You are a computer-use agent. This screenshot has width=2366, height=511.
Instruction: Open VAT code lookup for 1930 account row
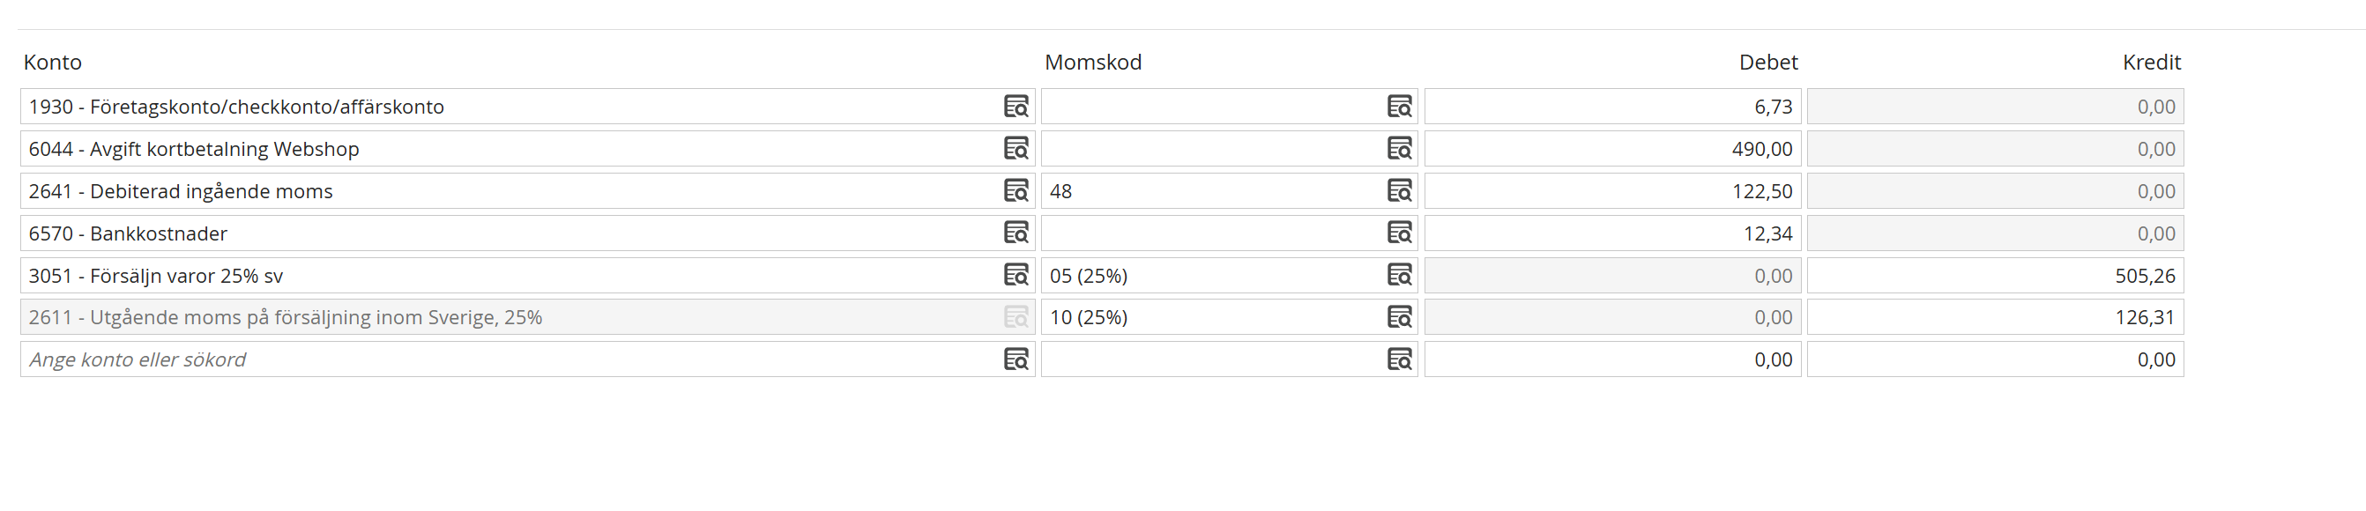pos(1399,107)
